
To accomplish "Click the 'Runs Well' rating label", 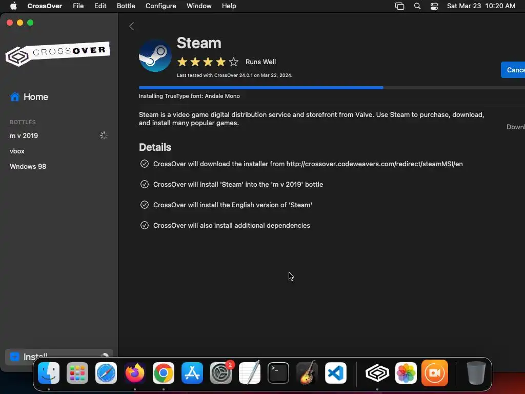I will click(x=260, y=62).
